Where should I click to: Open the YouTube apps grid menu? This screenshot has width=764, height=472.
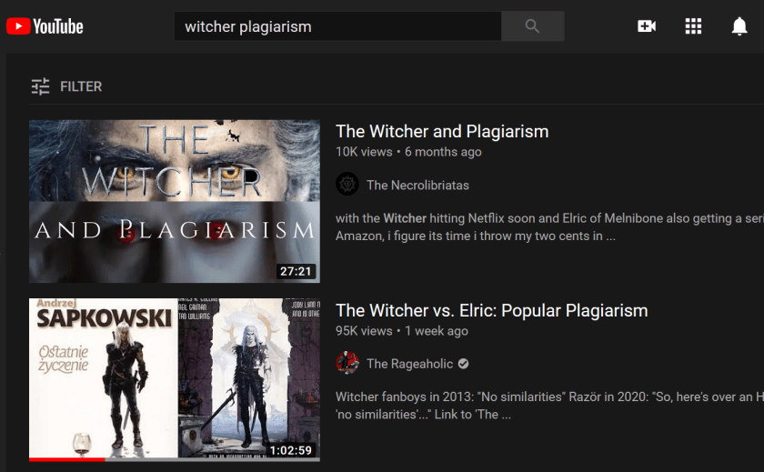[x=693, y=26]
